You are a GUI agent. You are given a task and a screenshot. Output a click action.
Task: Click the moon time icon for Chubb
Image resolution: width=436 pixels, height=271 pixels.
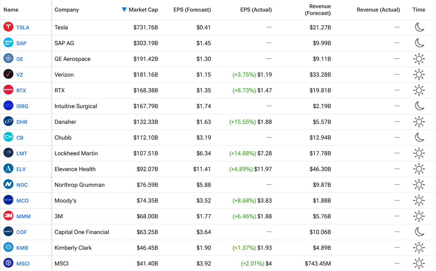(x=419, y=137)
